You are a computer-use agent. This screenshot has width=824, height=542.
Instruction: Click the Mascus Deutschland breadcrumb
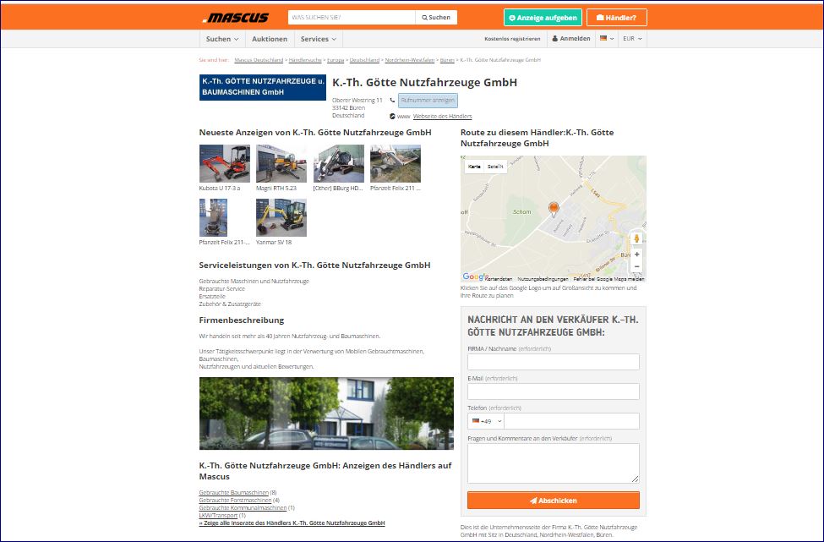click(x=259, y=60)
